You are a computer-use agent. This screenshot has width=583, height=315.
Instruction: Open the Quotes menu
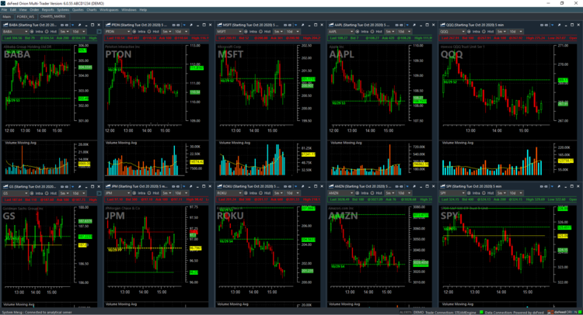click(78, 9)
